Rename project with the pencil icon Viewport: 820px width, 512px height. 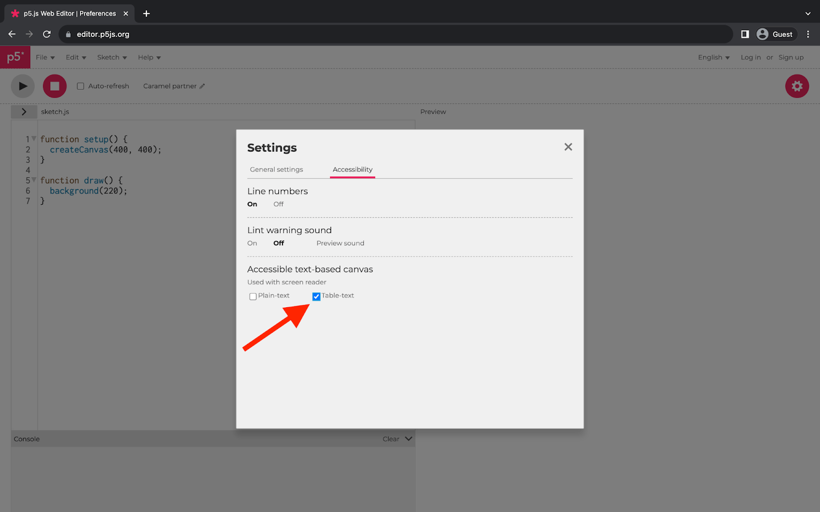(x=202, y=86)
